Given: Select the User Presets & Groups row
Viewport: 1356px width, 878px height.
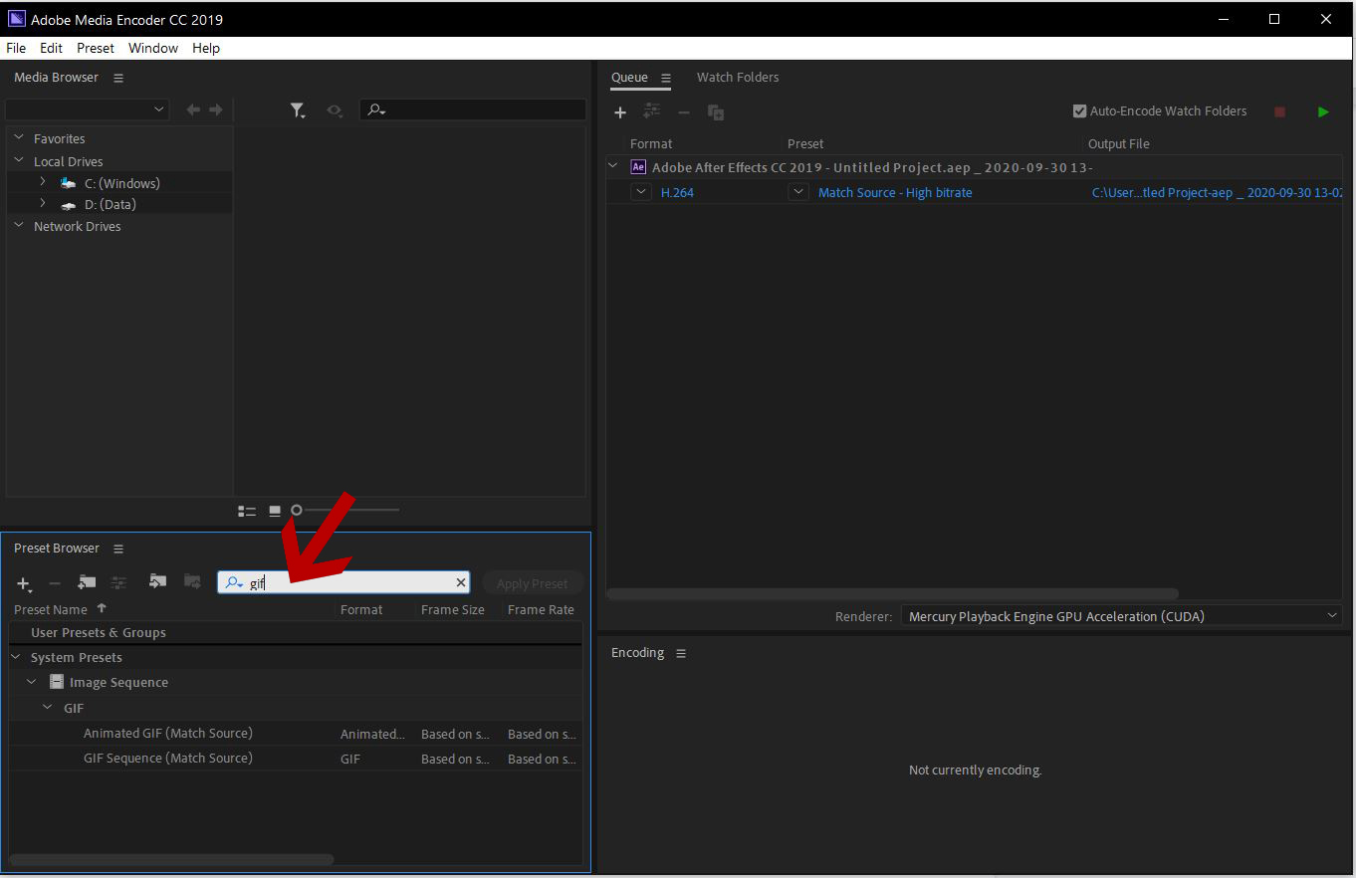Looking at the screenshot, I should (x=296, y=632).
